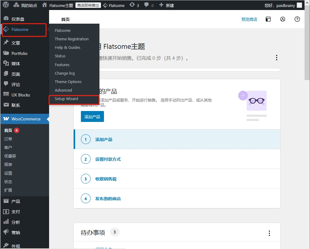Open the activity panel layout icon
The height and width of the screenshot is (249, 310).
click(268, 19)
